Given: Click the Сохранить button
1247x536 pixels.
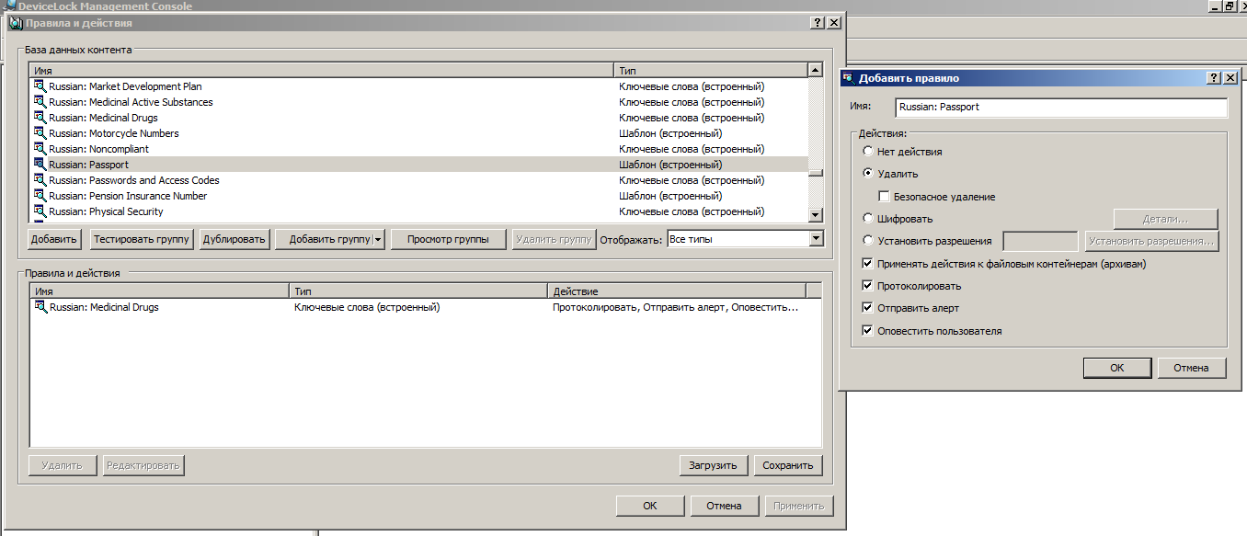Looking at the screenshot, I should 788,465.
